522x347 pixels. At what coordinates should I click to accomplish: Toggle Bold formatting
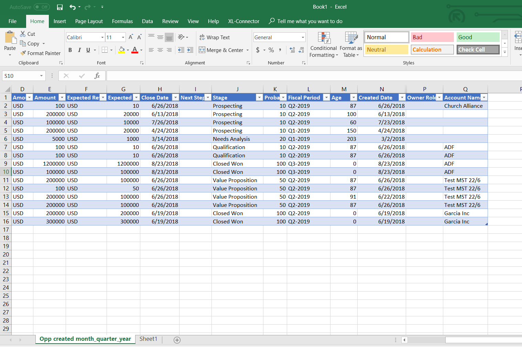point(70,50)
